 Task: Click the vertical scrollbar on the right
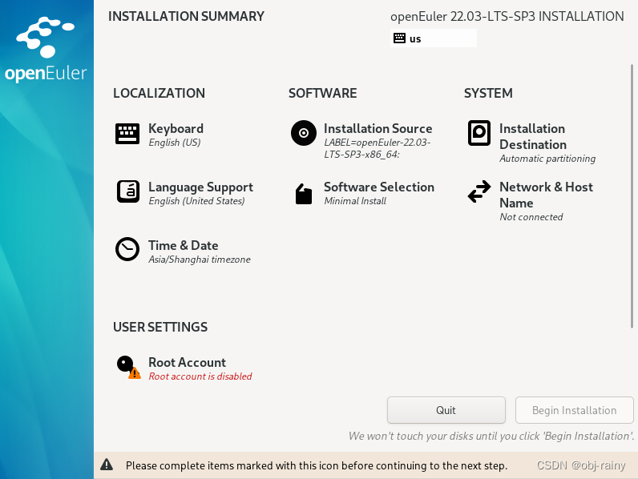[632, 195]
